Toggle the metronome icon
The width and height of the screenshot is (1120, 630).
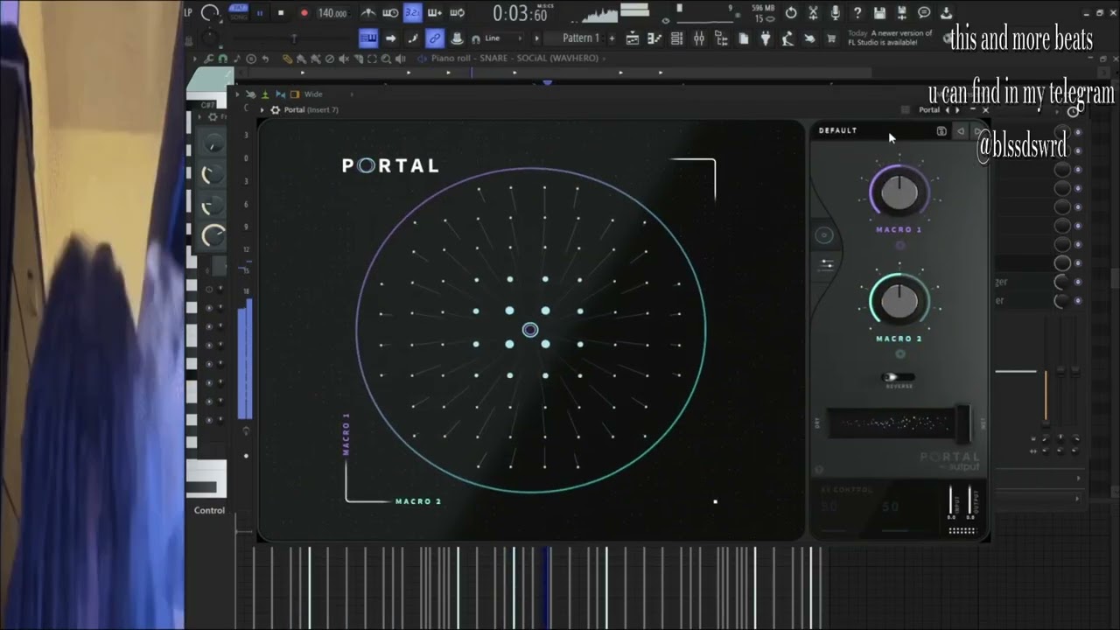tap(368, 13)
